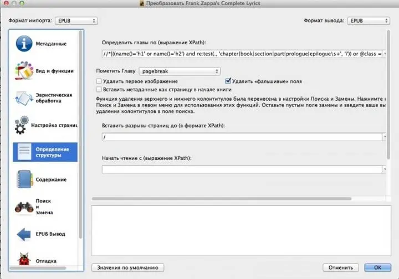Open Формат вывода EPUB dropdown
The image size is (399, 279).
click(x=369, y=20)
